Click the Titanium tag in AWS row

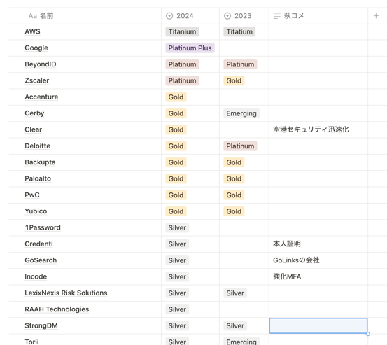pos(182,31)
